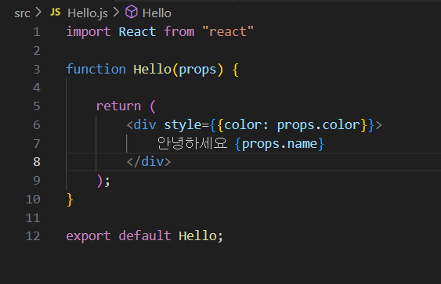The width and height of the screenshot is (441, 284).
Task: Click the React identifier on line 1
Action: (137, 32)
